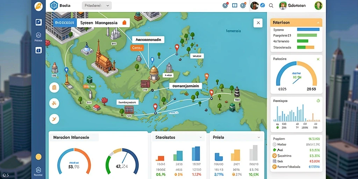The image size is (358, 179).
Task: Click the red pin on the southern route
Action: pos(155,107)
